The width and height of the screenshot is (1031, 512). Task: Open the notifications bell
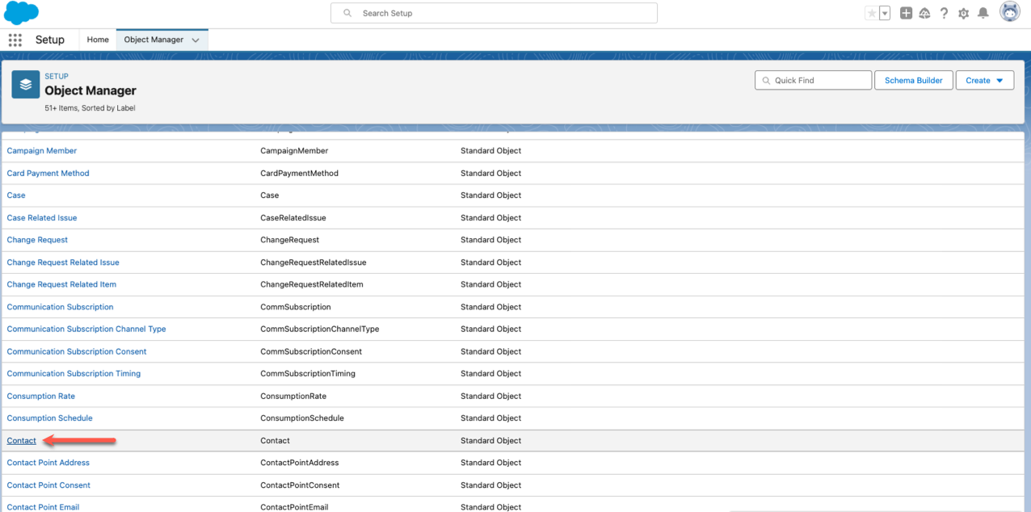tap(983, 14)
